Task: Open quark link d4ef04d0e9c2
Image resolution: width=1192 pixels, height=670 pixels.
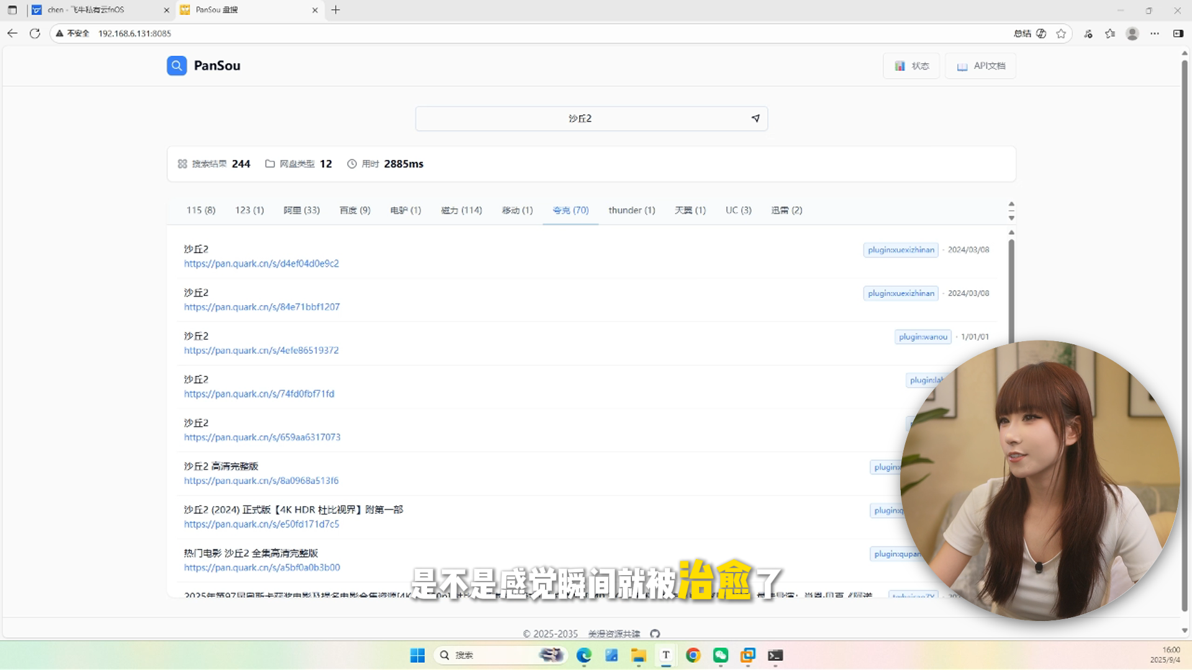Action: [x=261, y=264]
